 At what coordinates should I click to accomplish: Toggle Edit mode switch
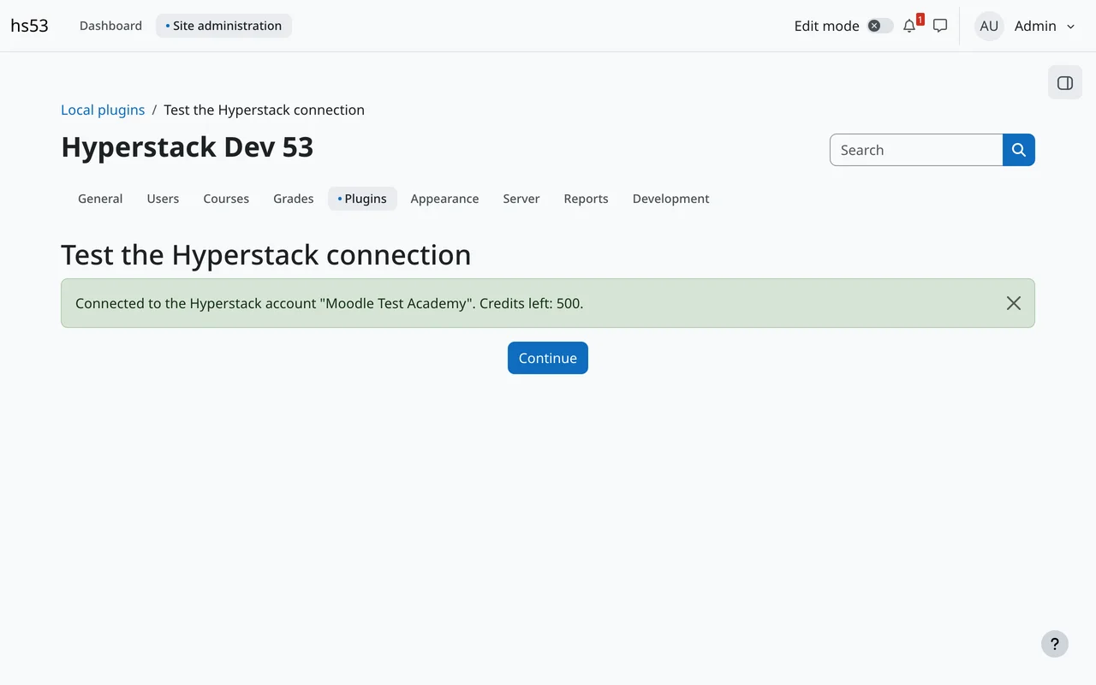tap(880, 26)
